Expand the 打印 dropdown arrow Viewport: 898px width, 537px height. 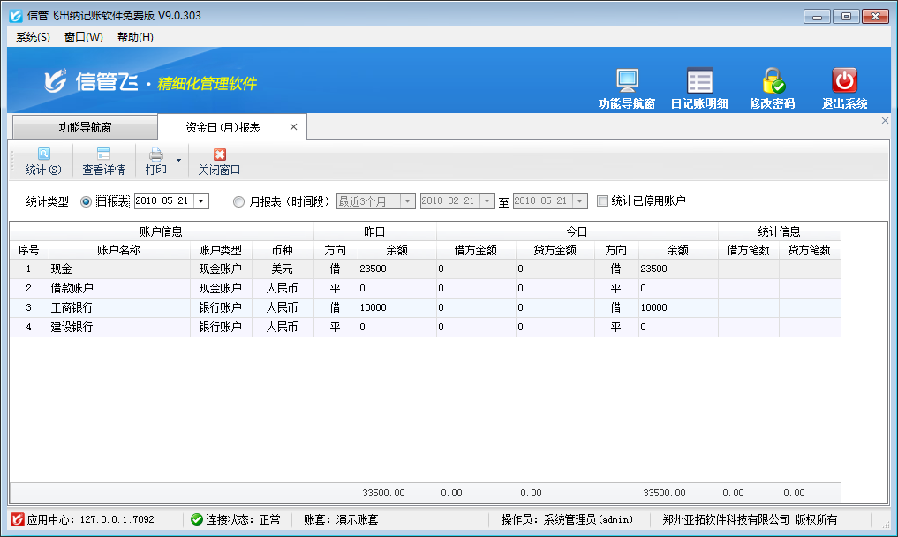pyautogui.click(x=178, y=161)
